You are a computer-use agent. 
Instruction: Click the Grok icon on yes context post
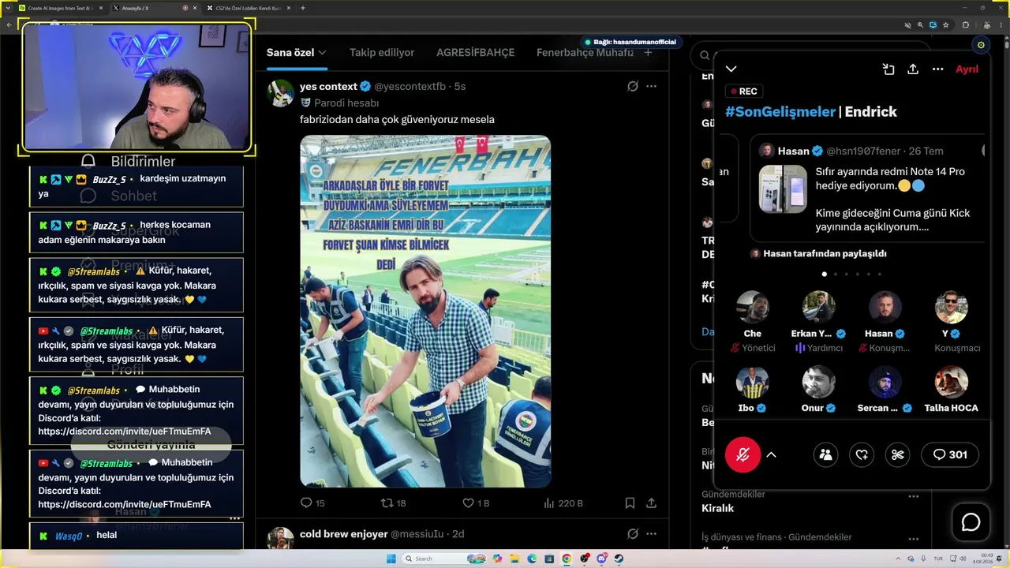pos(632,86)
